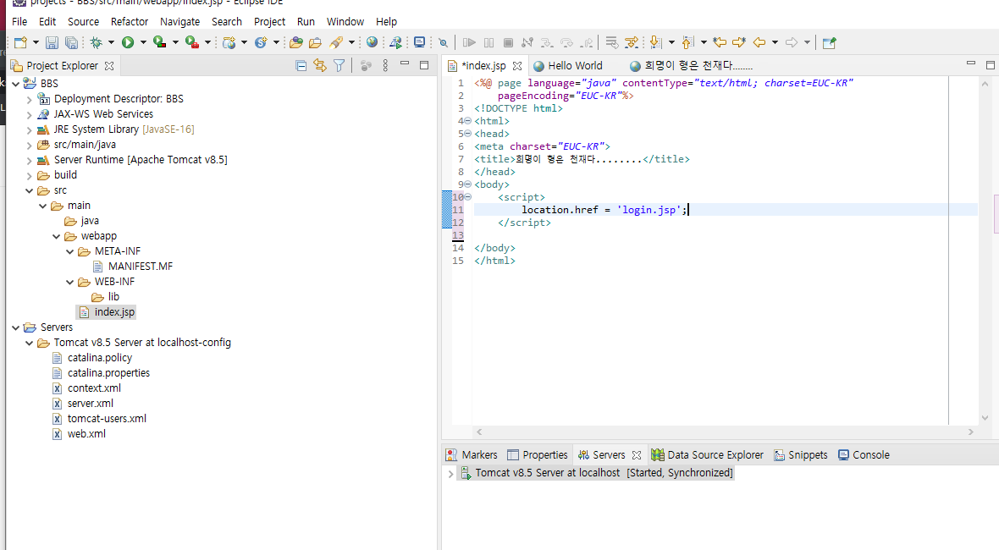The height and width of the screenshot is (550, 999).
Task: Click the New wizard toolbar icon
Action: [x=20, y=42]
